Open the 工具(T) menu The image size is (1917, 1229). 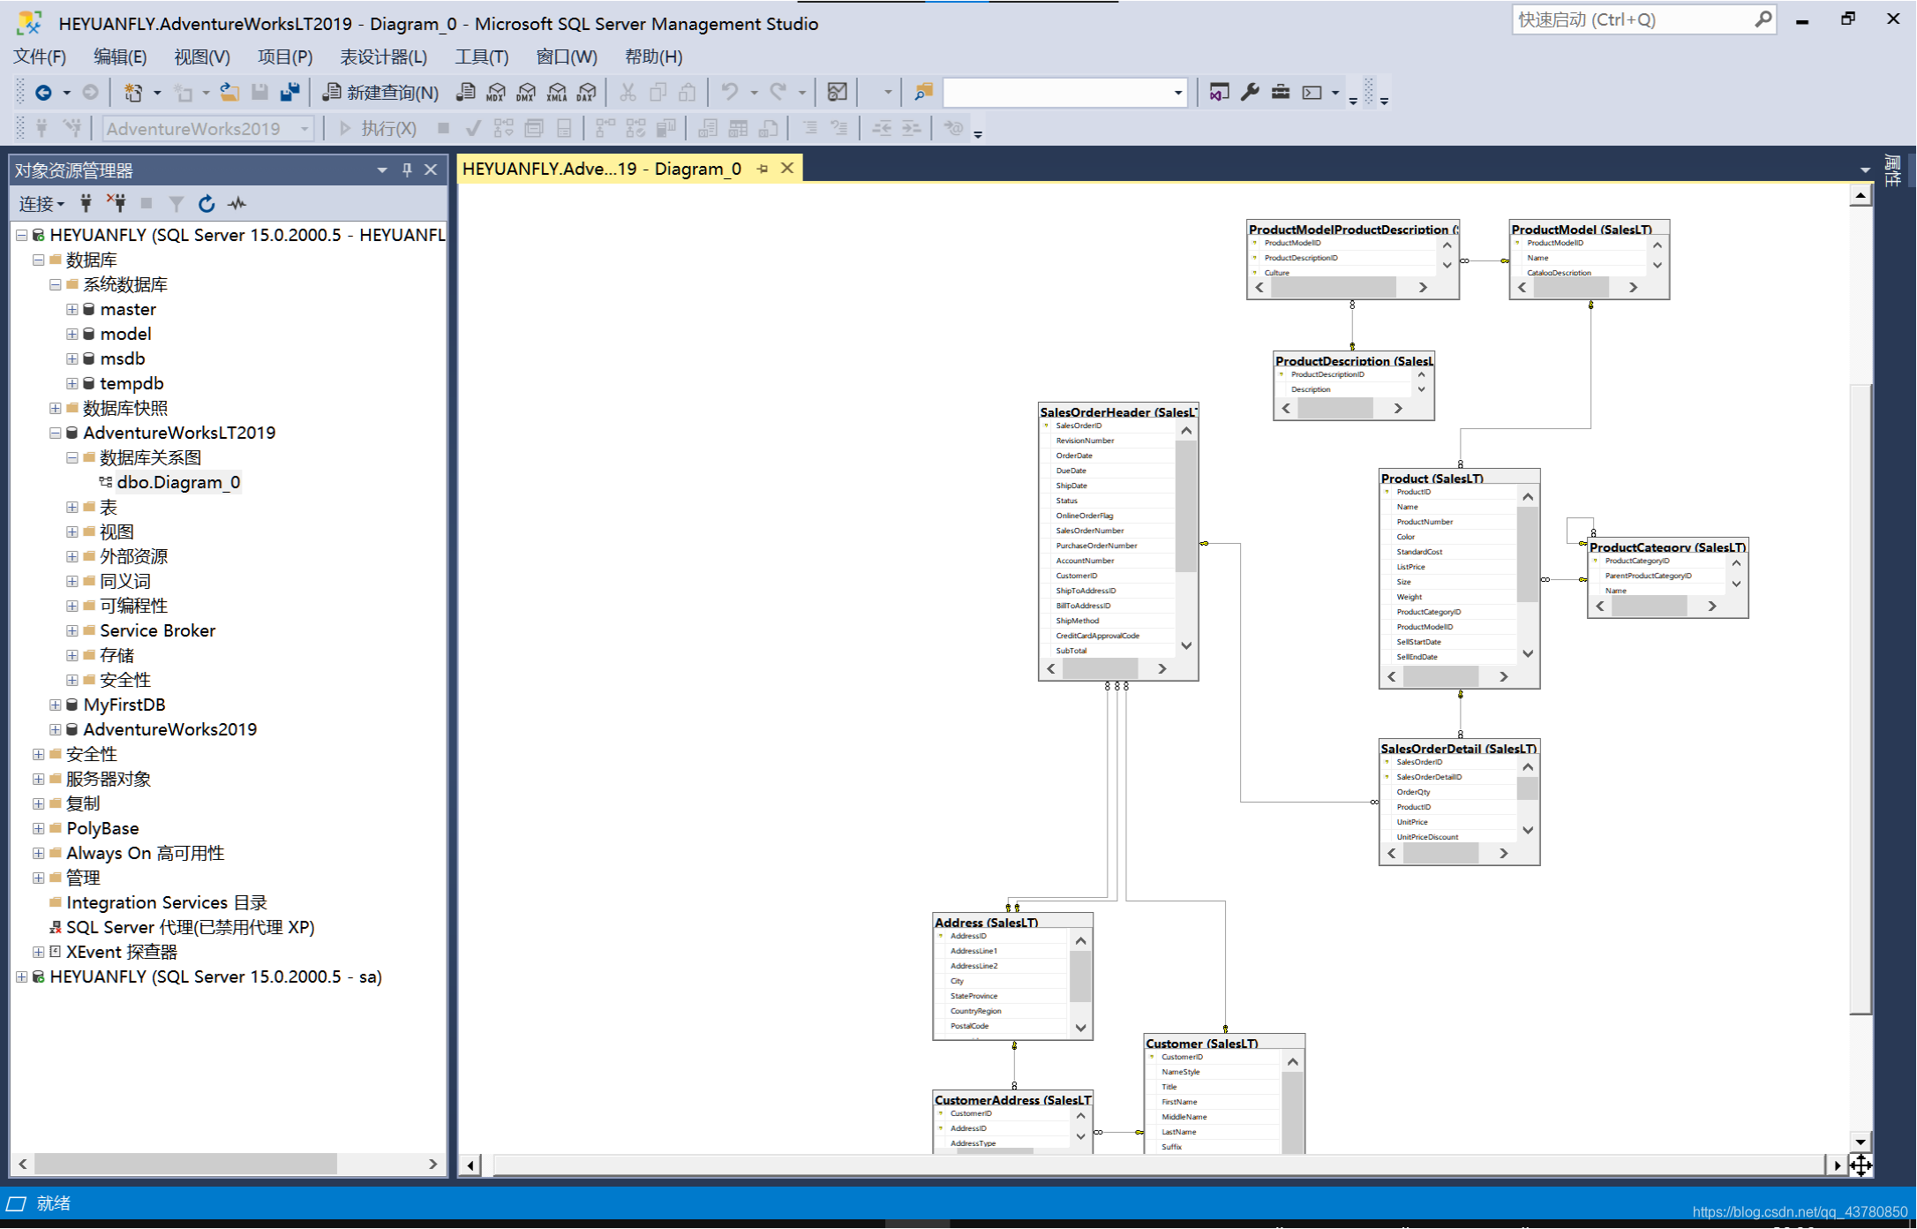(x=481, y=57)
